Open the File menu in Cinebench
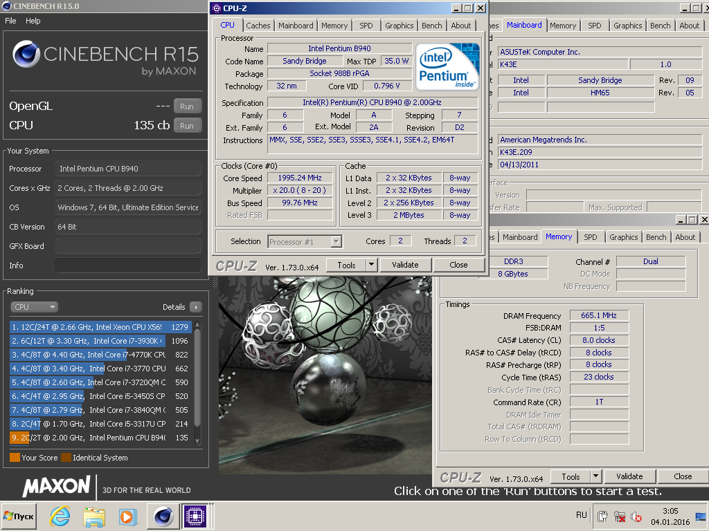709x531 pixels. [10, 21]
